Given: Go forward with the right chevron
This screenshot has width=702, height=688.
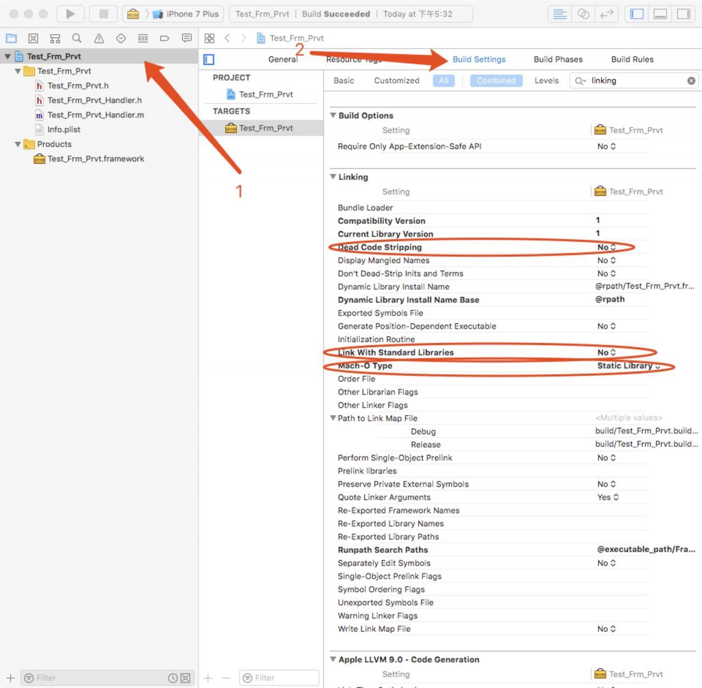Looking at the screenshot, I should [x=244, y=38].
